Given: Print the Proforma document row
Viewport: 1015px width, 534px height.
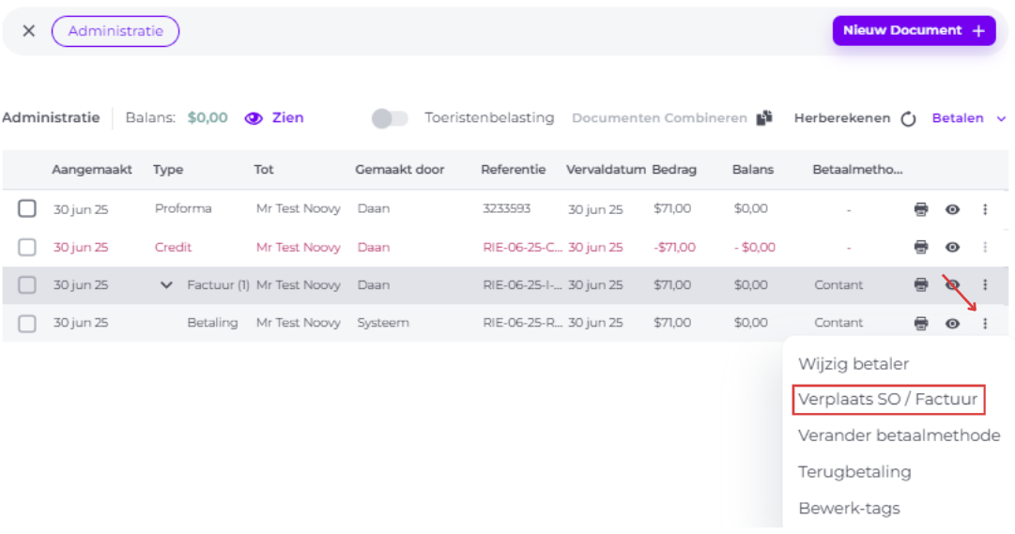Looking at the screenshot, I should click(920, 209).
